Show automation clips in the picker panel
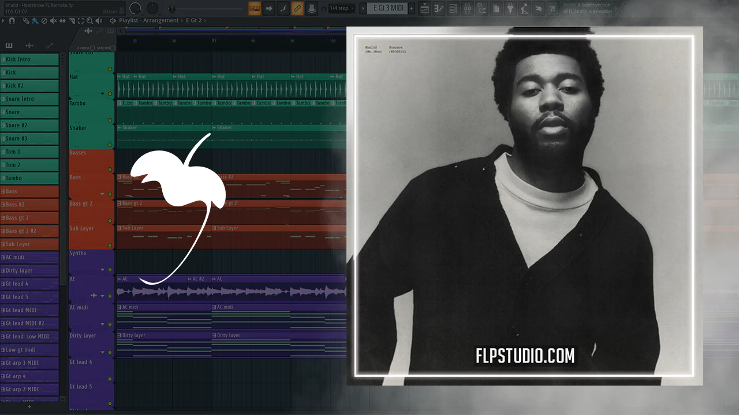The height and width of the screenshot is (415, 739). [50, 46]
